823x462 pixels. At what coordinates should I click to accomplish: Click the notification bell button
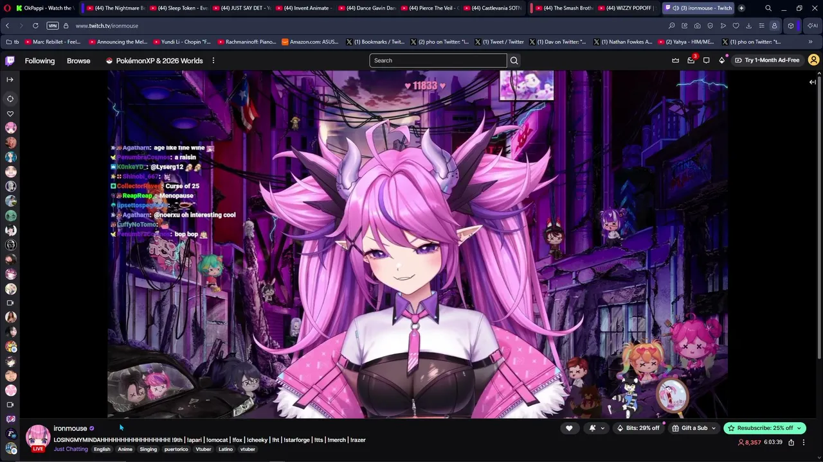point(592,428)
